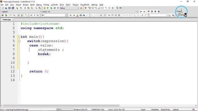Create a new file with toolbar icon
Viewport: 198px width, 111px height.
tap(3, 8)
